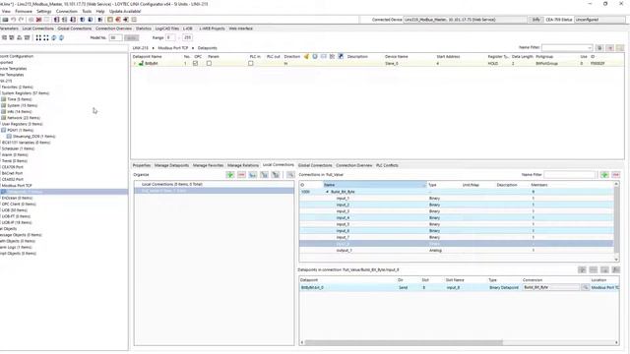Click the Range end field showing 255
630x354 pixels.
[188, 37]
